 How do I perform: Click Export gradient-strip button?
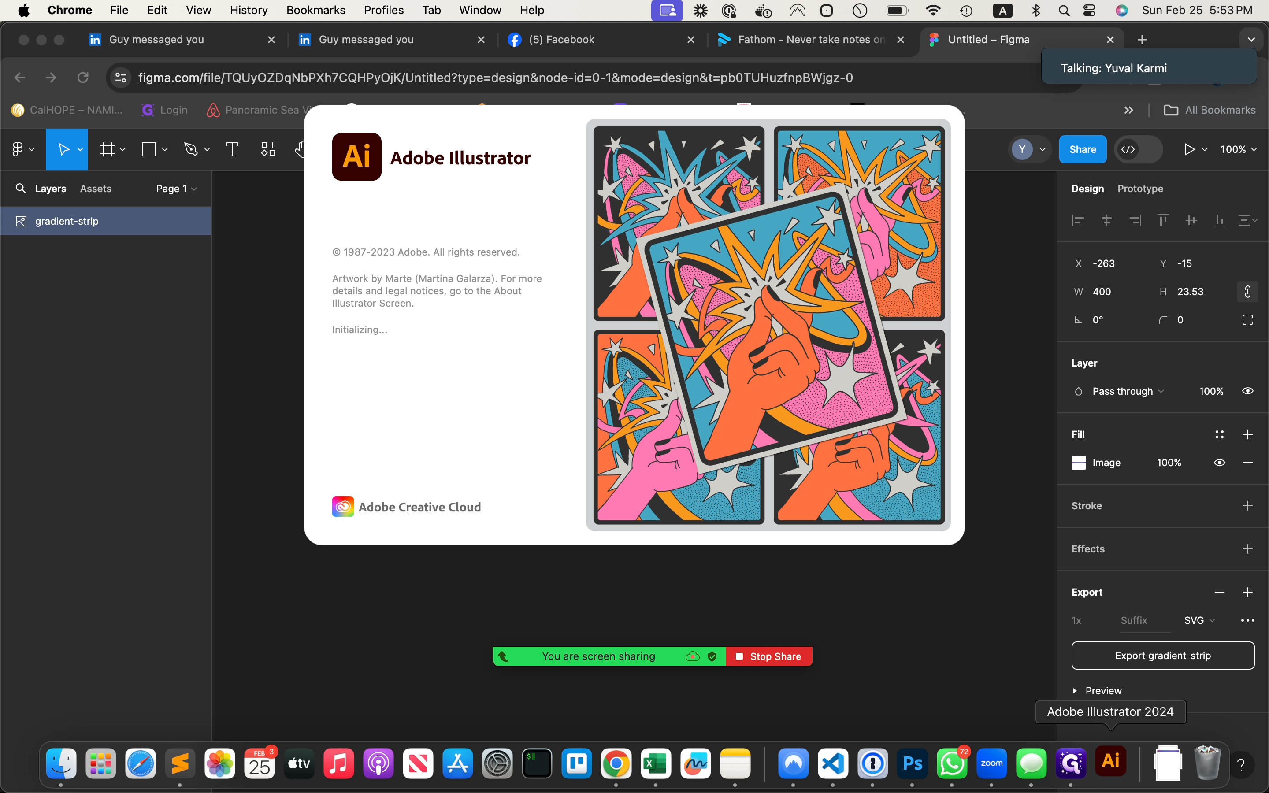(1162, 656)
